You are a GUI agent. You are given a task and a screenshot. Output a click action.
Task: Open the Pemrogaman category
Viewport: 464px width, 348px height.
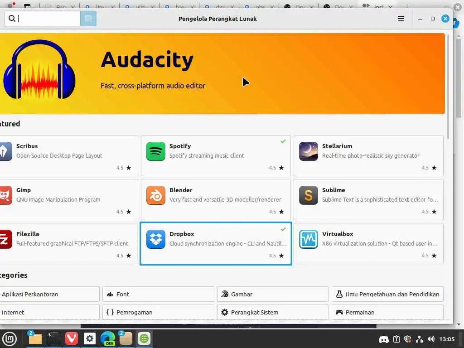pyautogui.click(x=158, y=312)
